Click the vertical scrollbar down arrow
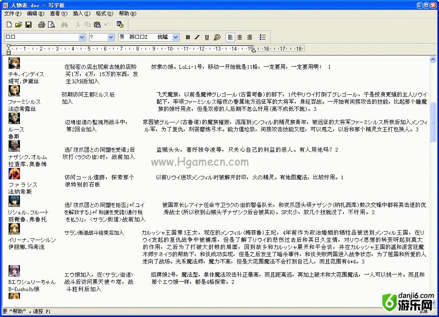 (x=433, y=303)
